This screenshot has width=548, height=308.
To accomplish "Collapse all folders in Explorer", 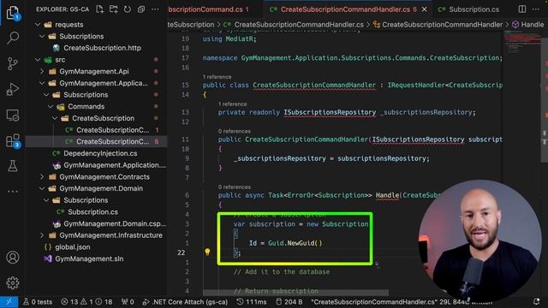I will [140, 9].
